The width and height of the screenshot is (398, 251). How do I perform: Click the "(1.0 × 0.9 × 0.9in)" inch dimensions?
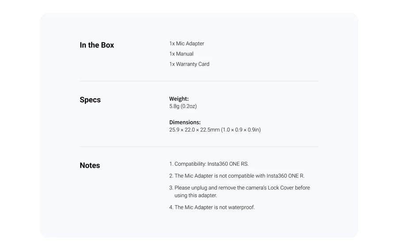[241, 130]
